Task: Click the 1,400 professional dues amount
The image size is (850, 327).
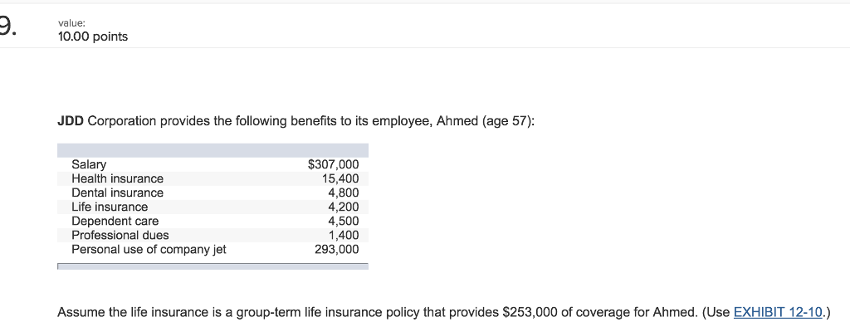Action: pos(344,236)
